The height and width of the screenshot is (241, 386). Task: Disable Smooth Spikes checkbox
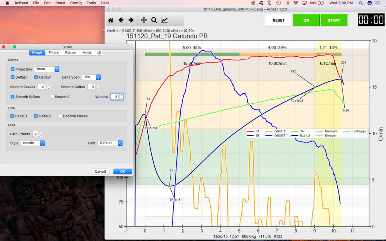click(x=13, y=97)
